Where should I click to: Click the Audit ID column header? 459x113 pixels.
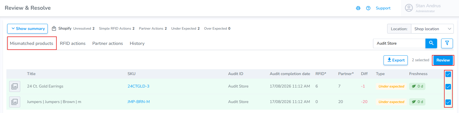coord(235,74)
